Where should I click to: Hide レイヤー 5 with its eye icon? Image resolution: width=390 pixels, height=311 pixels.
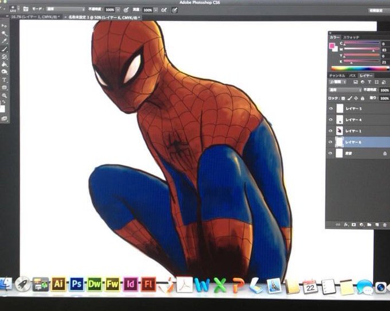(330, 108)
